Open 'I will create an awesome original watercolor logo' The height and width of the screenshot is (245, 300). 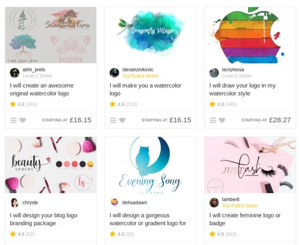[x=42, y=89]
